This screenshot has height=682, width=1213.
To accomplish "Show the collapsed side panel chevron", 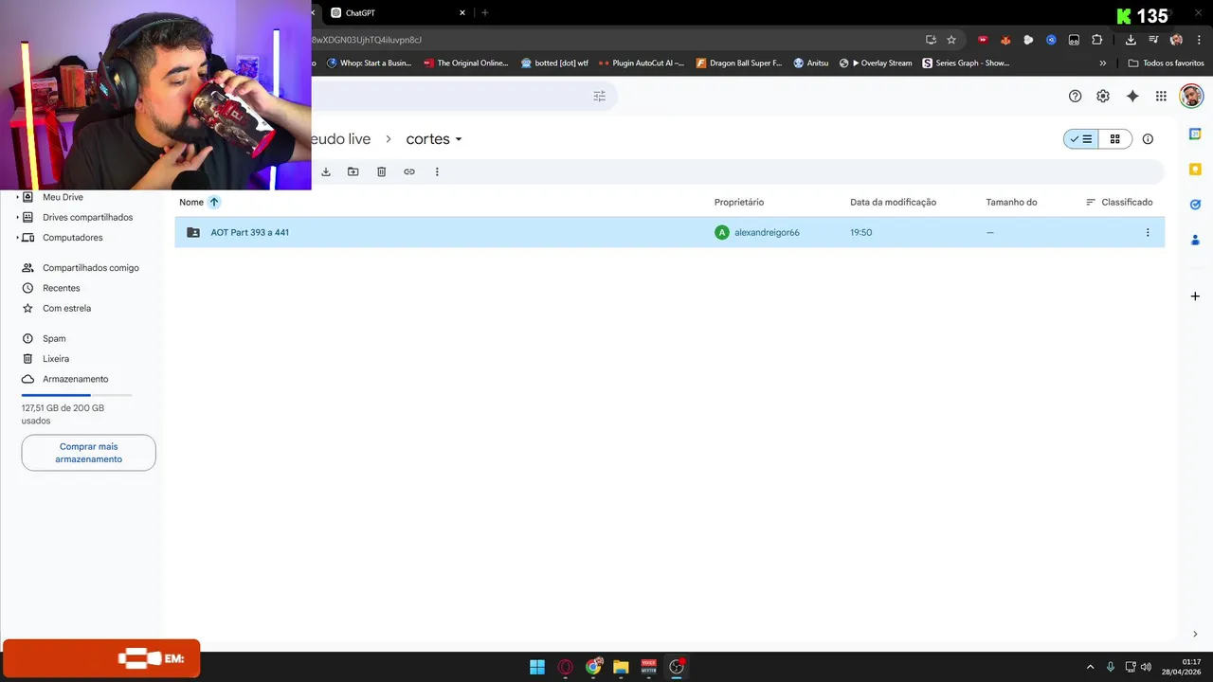I will click(x=1195, y=634).
